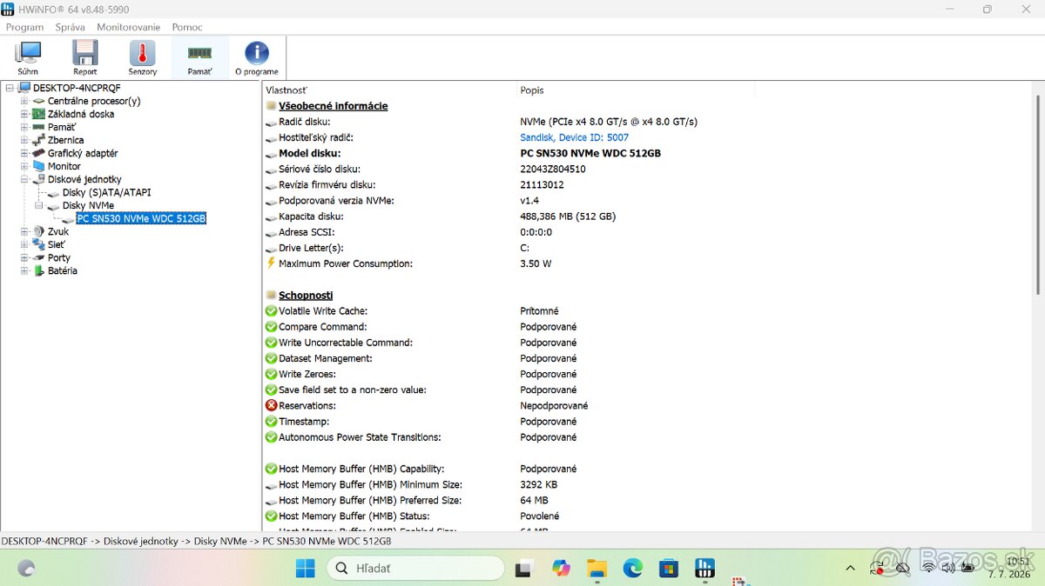Click the green check beside Write Zeroes
Screen dimensions: 1045x586
click(x=271, y=374)
